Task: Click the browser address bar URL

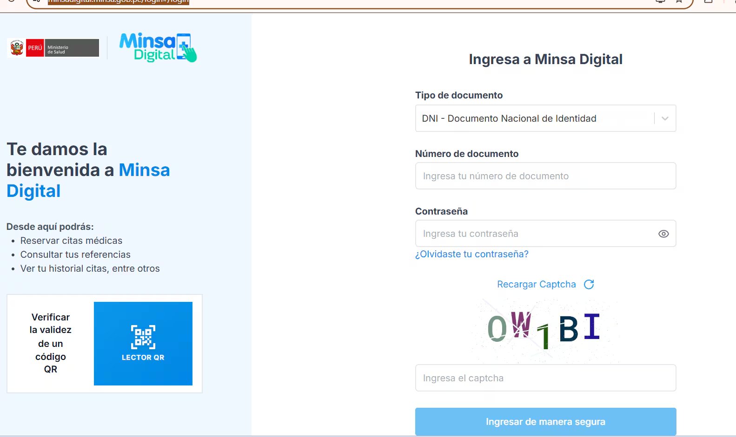Action: tap(119, 1)
